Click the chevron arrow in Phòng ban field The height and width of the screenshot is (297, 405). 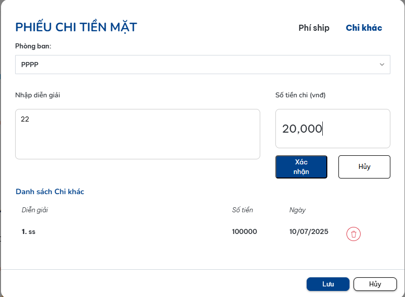coord(382,65)
